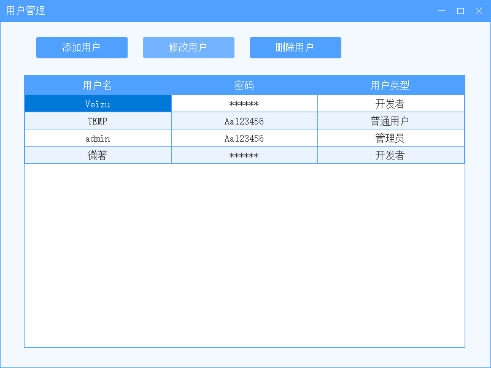Sort by the 用户名 column header
This screenshot has width=491, height=368.
(x=98, y=85)
